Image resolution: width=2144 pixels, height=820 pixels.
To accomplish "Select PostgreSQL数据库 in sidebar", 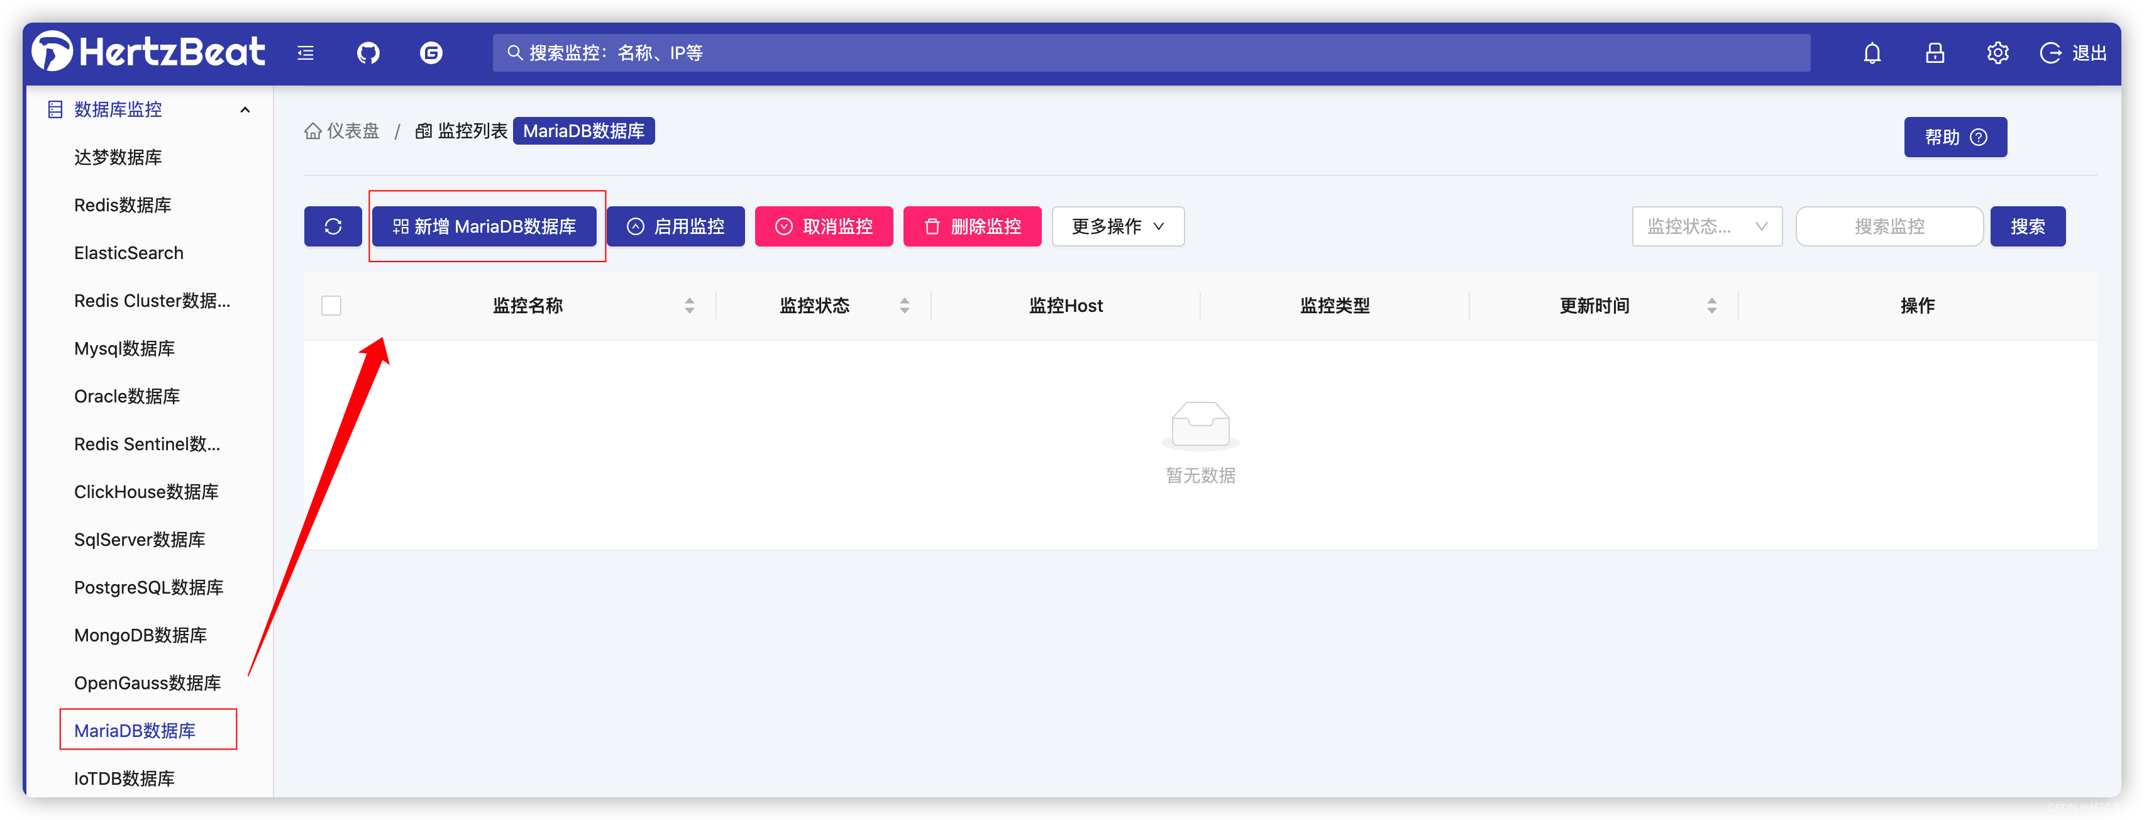I will point(148,587).
